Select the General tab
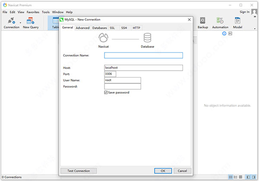This screenshot has width=259, height=181. 68,28
